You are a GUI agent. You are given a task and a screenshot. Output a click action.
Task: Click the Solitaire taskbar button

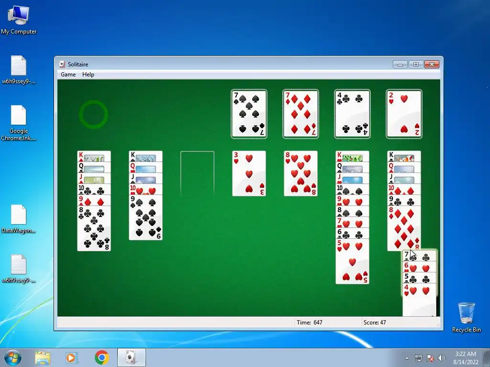(x=131, y=357)
